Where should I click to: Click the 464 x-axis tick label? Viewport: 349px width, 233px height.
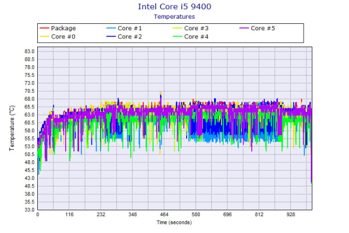click(164, 214)
